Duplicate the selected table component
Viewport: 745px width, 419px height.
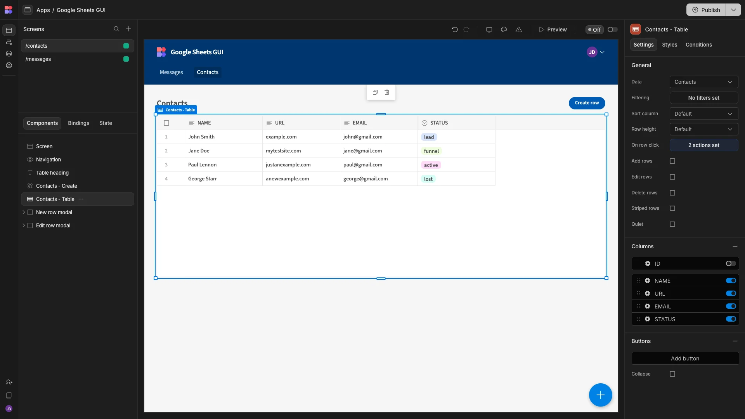(x=375, y=92)
